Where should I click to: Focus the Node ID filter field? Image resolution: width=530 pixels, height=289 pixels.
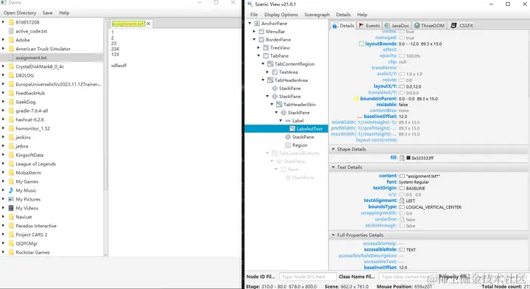click(x=308, y=276)
